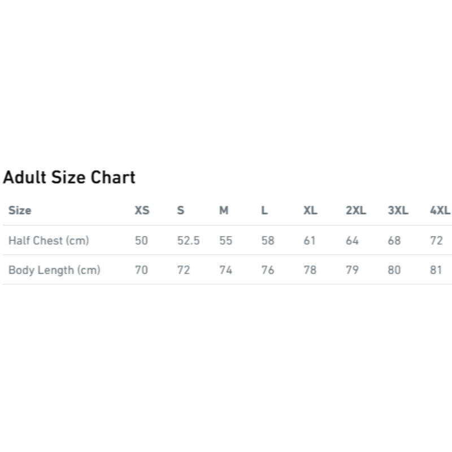Select the Size header cell

pyautogui.click(x=20, y=211)
